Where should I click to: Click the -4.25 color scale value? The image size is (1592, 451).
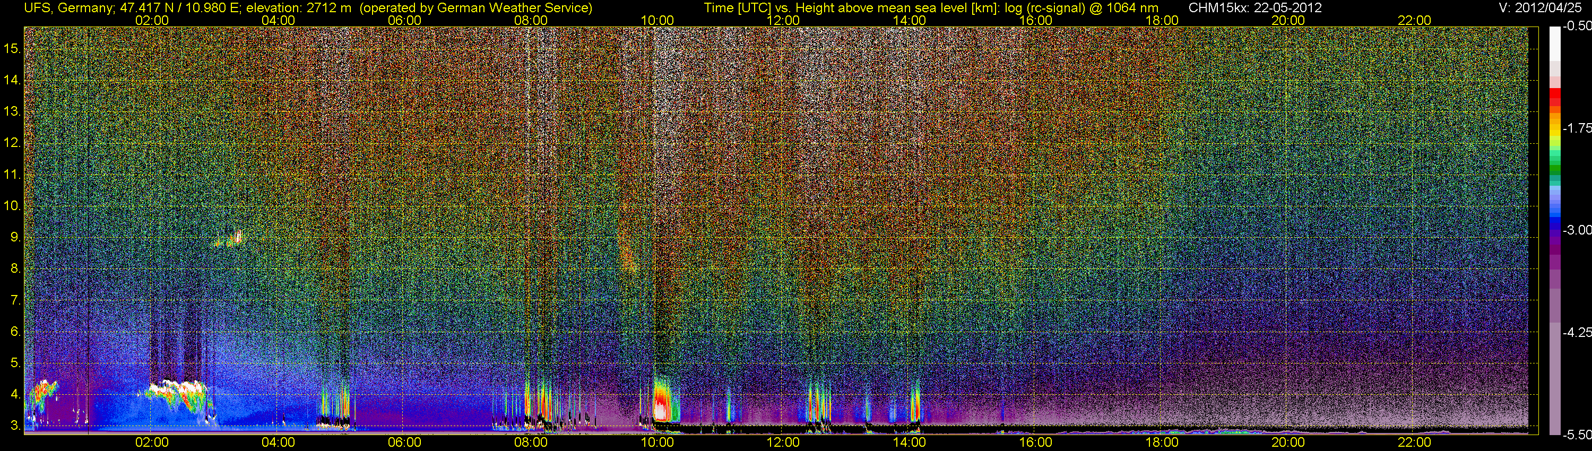click(x=1577, y=332)
